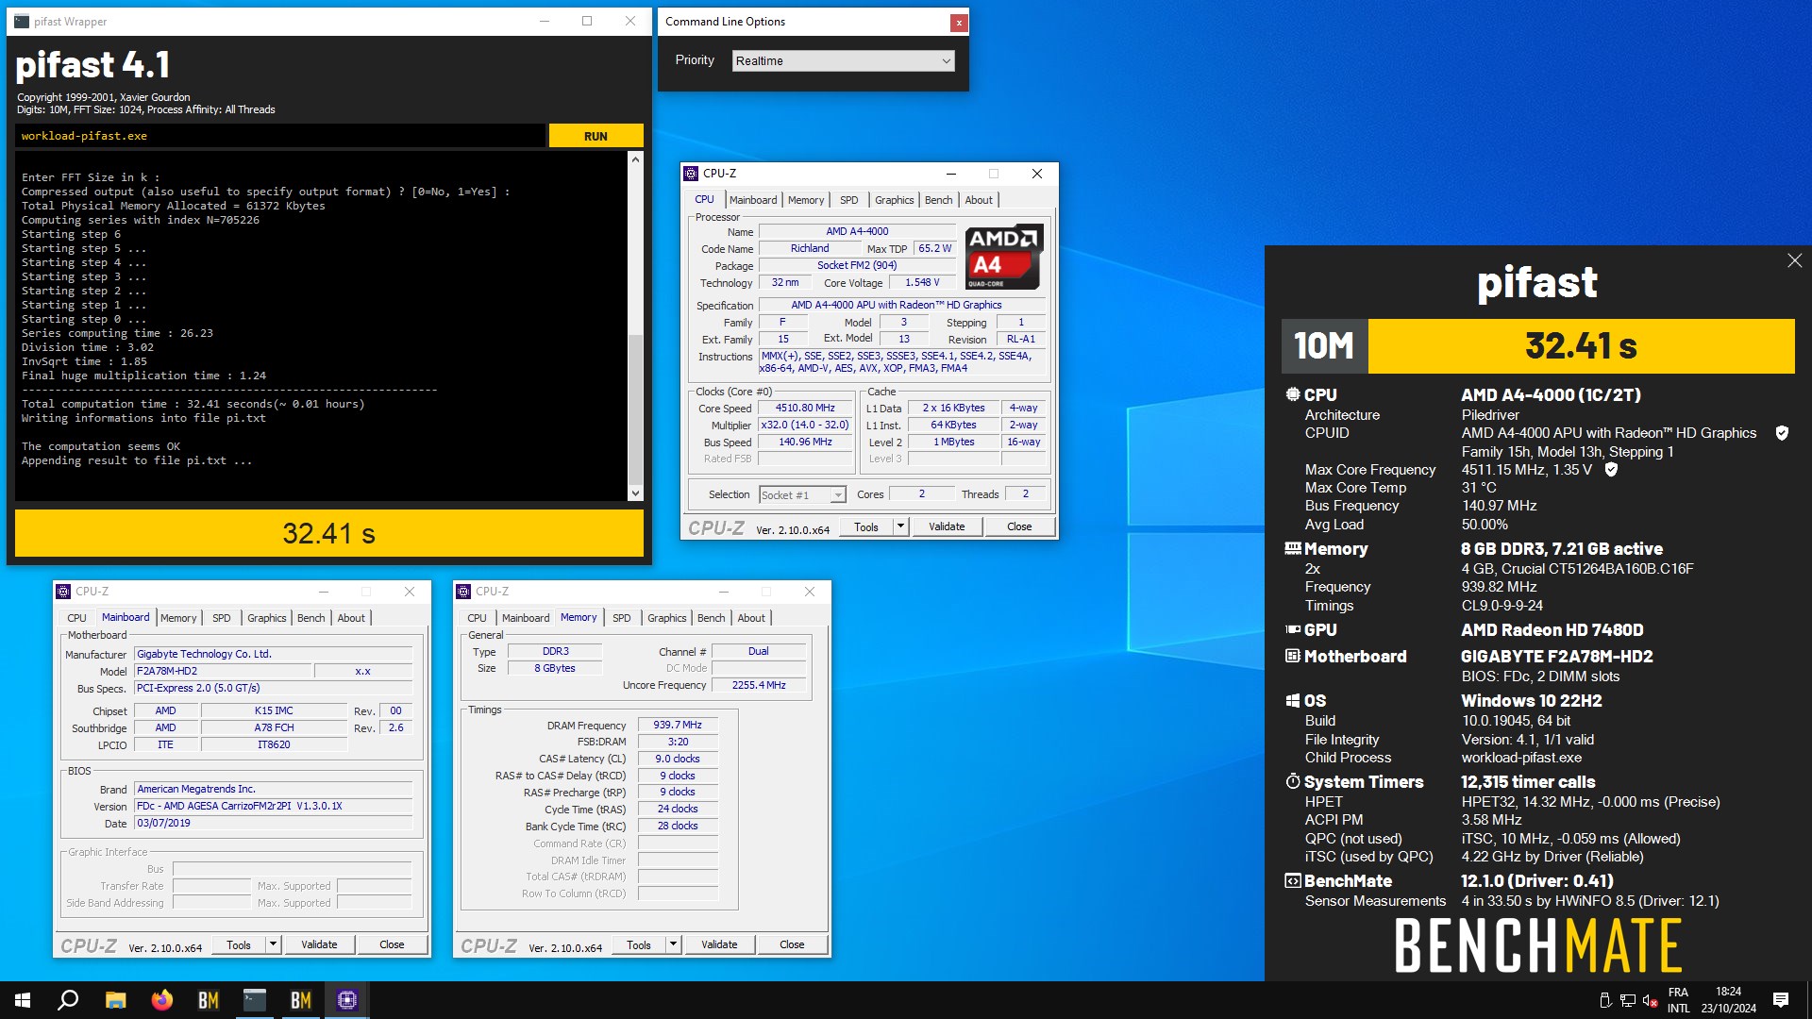Viewport: 1812px width, 1019px height.
Task: Open SPD tab in CPU-Z CPU window
Action: point(849,200)
